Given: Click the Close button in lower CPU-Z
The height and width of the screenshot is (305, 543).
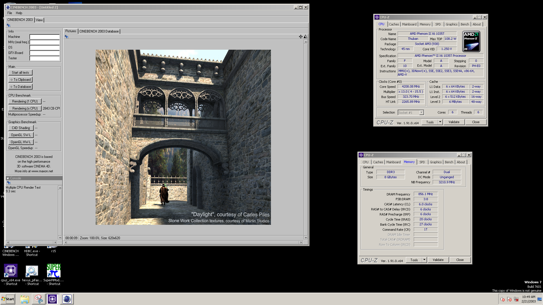Looking at the screenshot, I should click(460, 260).
